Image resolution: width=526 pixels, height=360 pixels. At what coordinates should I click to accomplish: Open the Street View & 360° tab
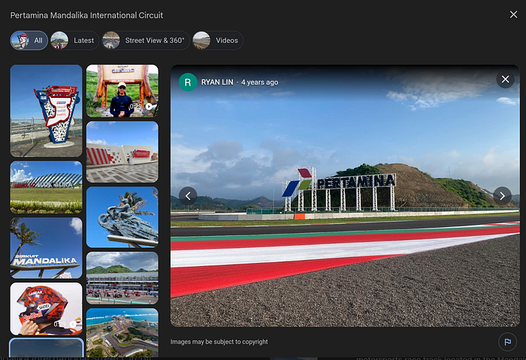pos(146,41)
